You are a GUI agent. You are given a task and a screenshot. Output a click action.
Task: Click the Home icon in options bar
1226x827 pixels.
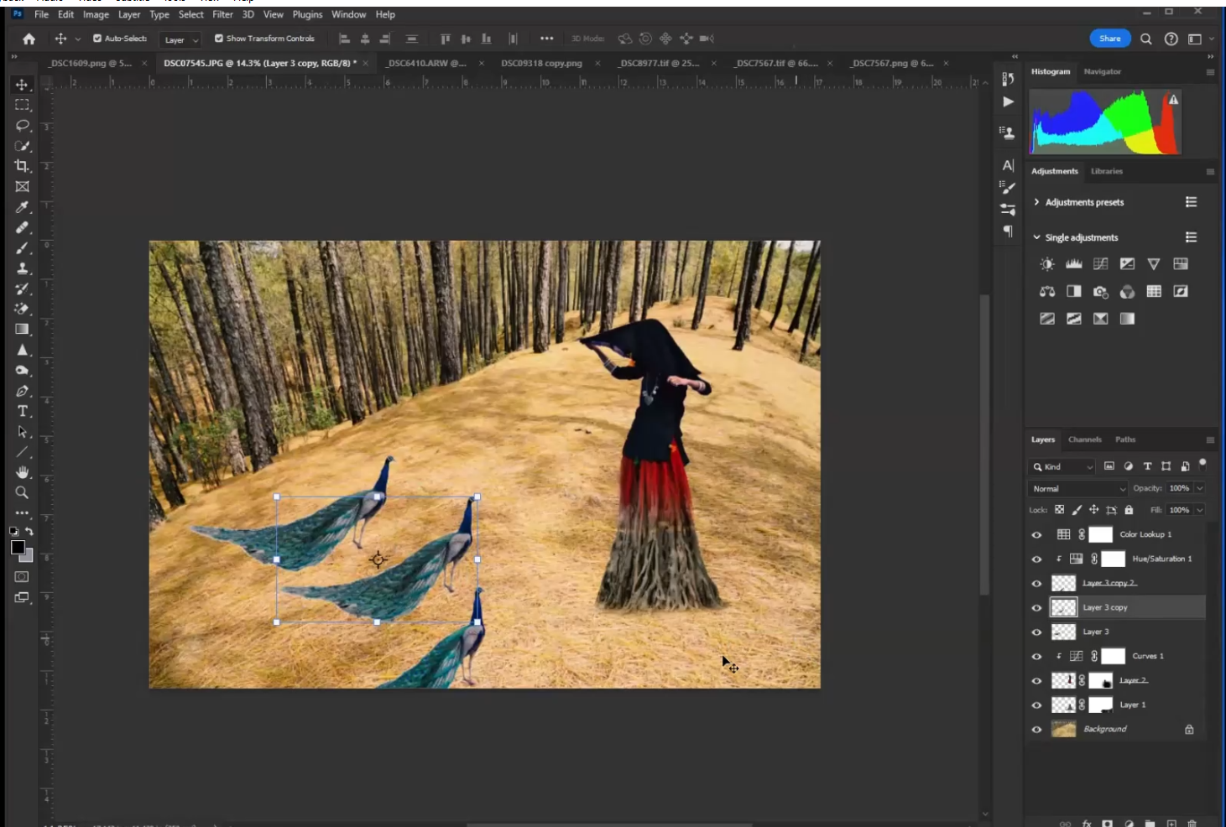pyautogui.click(x=29, y=39)
